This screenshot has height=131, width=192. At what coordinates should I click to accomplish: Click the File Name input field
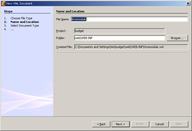[129, 19]
